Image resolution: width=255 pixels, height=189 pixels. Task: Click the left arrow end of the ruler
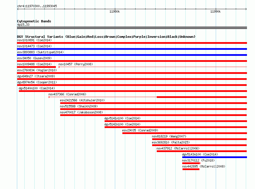pos(18,9)
